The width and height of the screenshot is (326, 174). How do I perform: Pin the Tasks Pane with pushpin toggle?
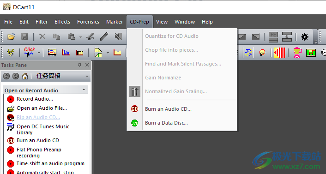pyautogui.click(x=79, y=65)
